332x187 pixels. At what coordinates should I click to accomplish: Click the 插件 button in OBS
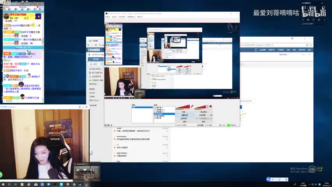[x=185, y=122]
